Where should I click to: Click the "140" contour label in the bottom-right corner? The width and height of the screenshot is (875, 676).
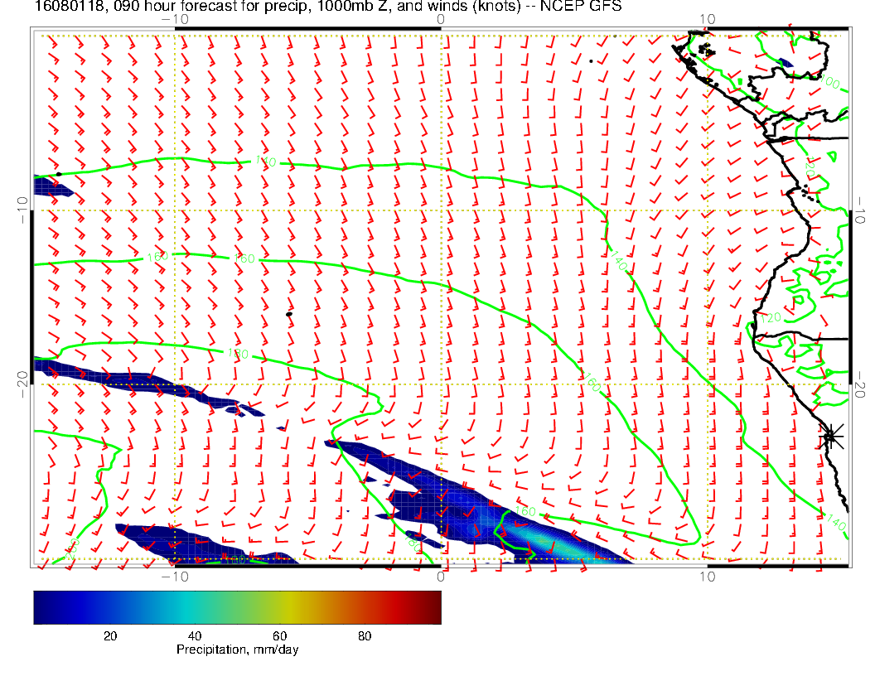836,523
